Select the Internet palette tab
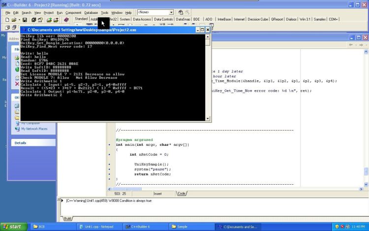The height and width of the screenshot is (231, 369). point(239,19)
